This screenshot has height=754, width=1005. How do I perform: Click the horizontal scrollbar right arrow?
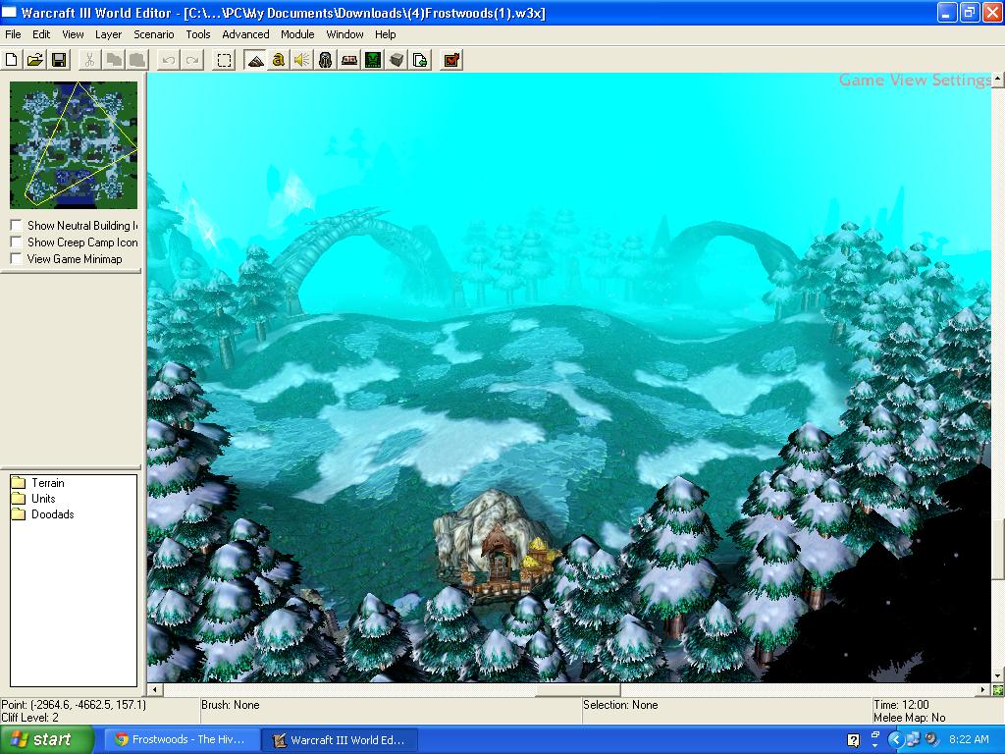click(x=983, y=690)
